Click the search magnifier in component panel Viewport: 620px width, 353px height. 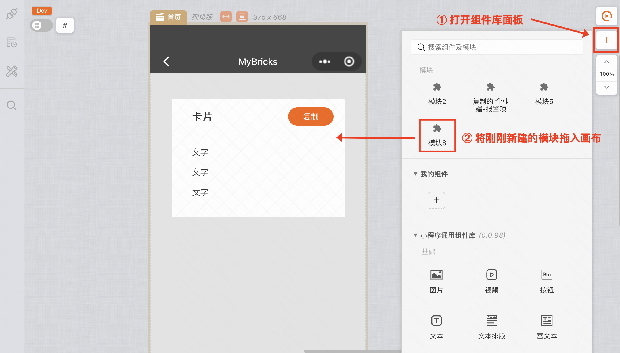[421, 47]
